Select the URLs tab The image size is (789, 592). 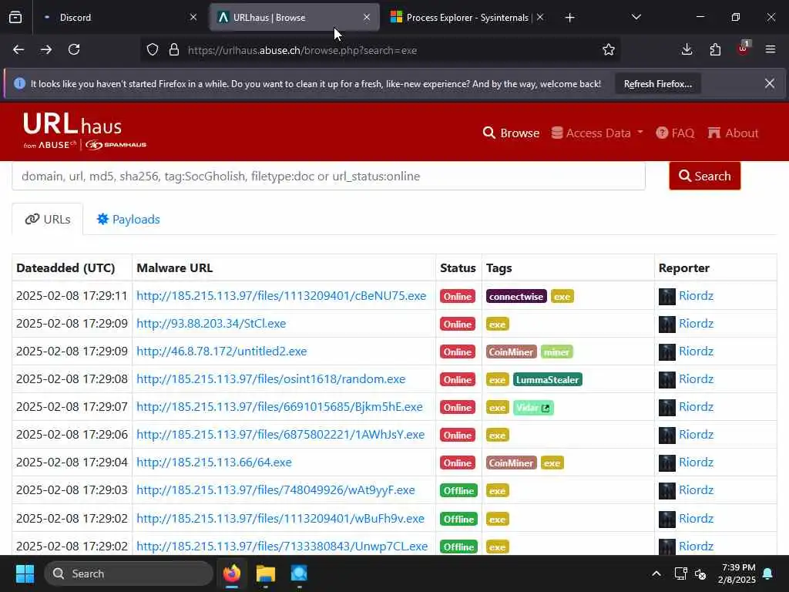point(48,220)
